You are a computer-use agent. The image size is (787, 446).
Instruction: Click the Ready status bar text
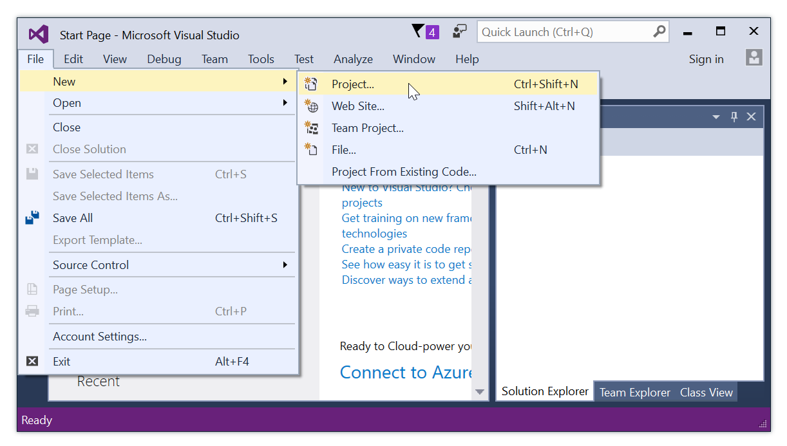[x=37, y=420]
